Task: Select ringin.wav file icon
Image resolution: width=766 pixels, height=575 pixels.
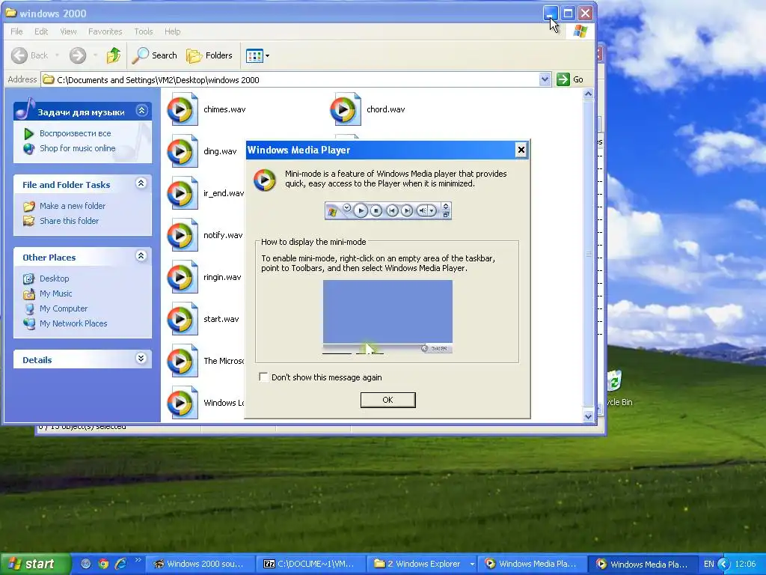Action: (183, 277)
